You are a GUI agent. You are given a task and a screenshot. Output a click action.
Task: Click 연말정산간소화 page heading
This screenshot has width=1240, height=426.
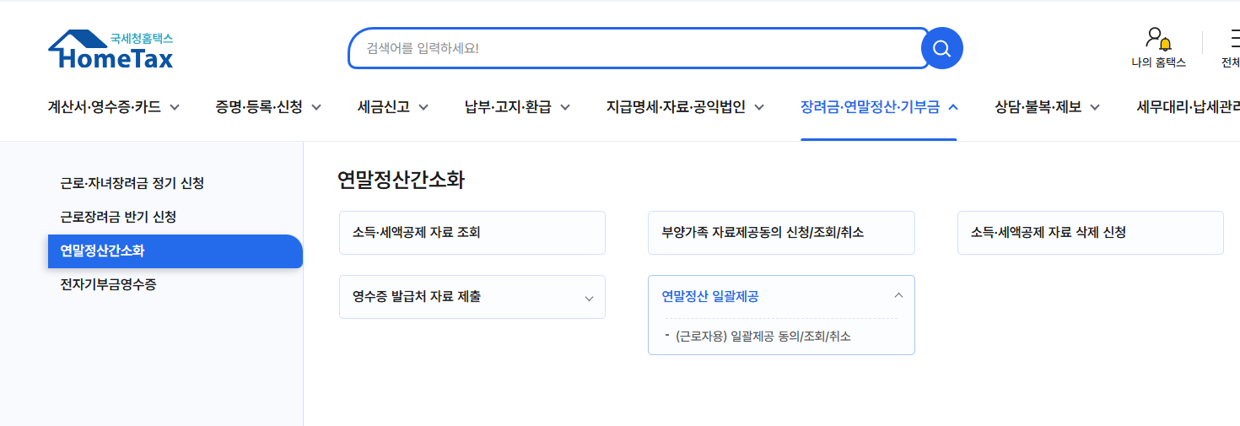401,180
